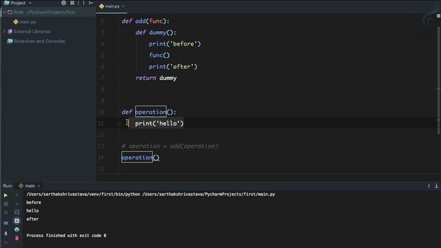This screenshot has height=248, width=441.
Task: Click the up arrow icon in Run toolbar
Action: (x=17, y=195)
